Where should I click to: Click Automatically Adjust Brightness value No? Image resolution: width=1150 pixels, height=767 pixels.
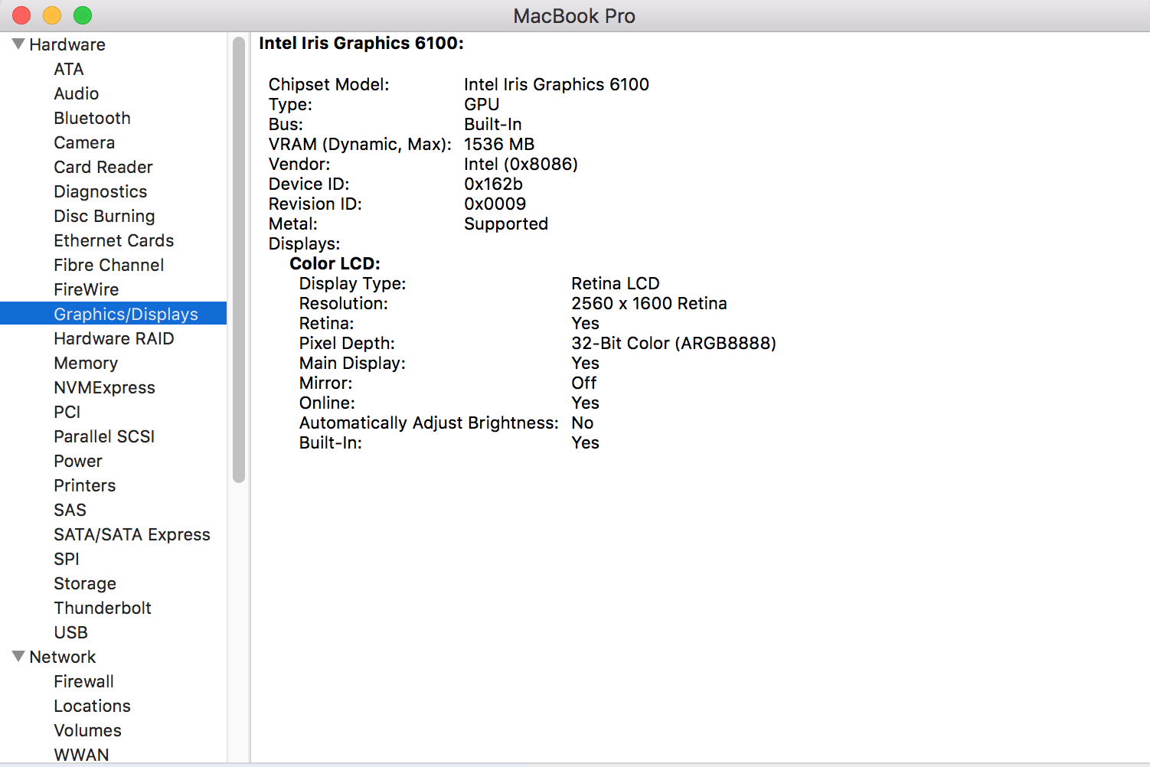pos(582,423)
